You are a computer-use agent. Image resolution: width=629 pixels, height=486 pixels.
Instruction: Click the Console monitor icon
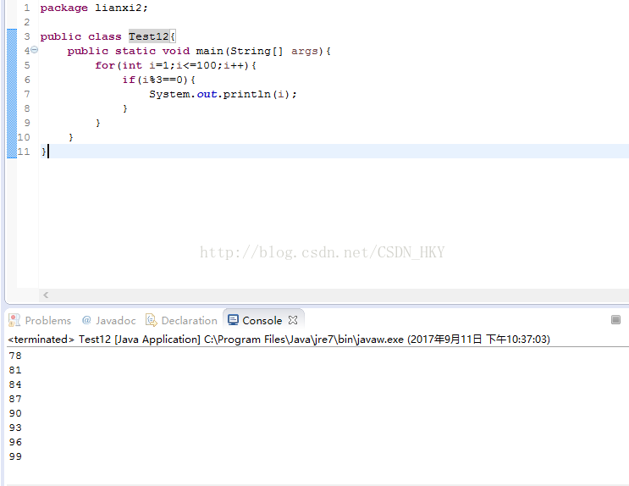pos(233,319)
